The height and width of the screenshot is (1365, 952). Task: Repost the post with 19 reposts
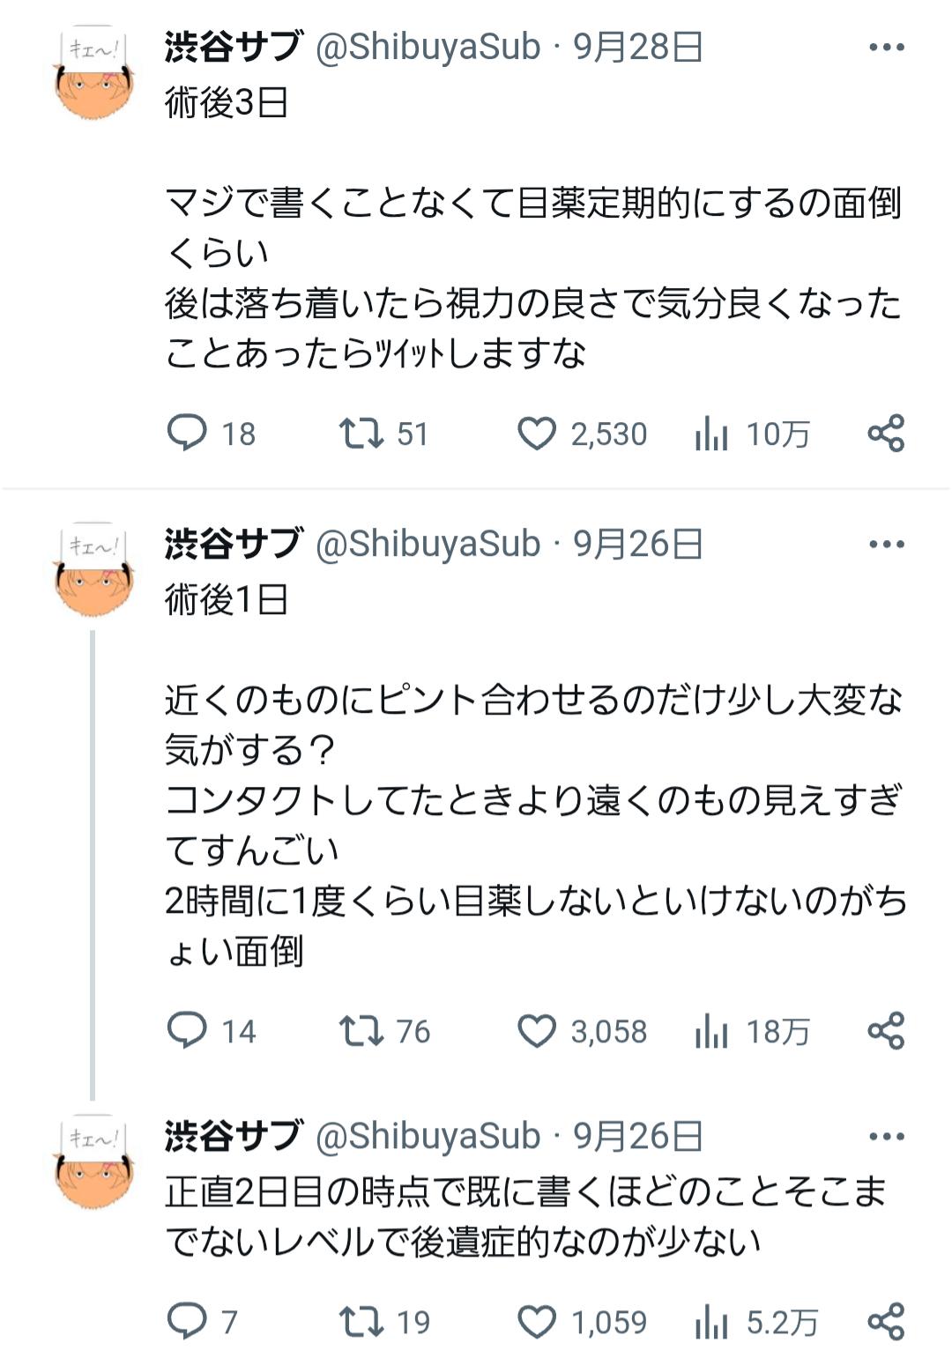click(361, 1322)
